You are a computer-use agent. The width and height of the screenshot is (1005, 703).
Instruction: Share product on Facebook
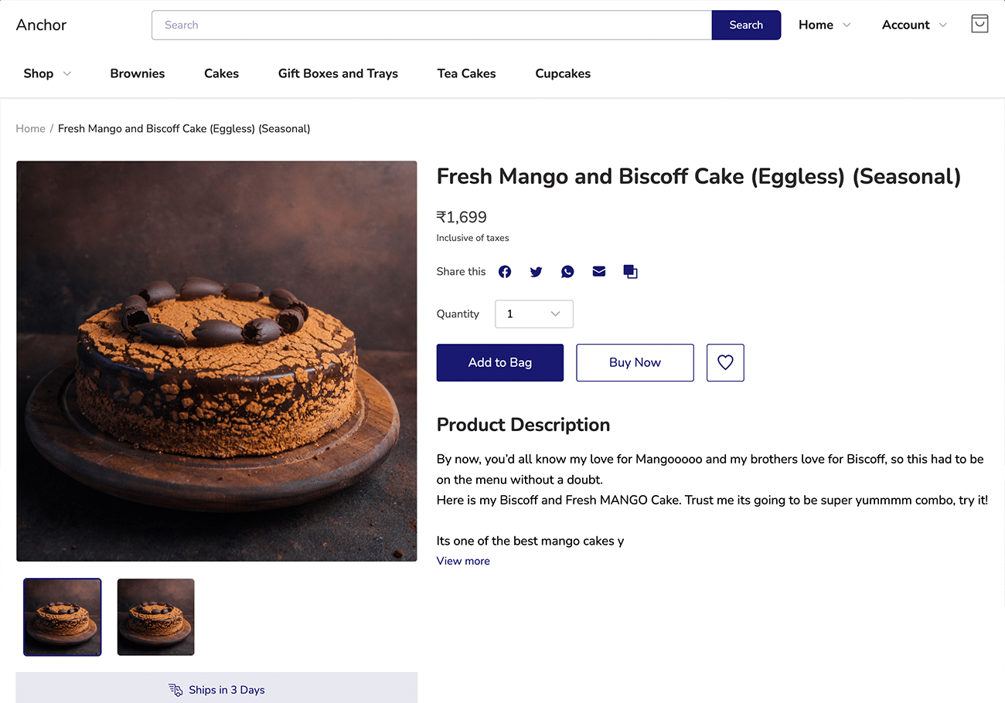(505, 272)
